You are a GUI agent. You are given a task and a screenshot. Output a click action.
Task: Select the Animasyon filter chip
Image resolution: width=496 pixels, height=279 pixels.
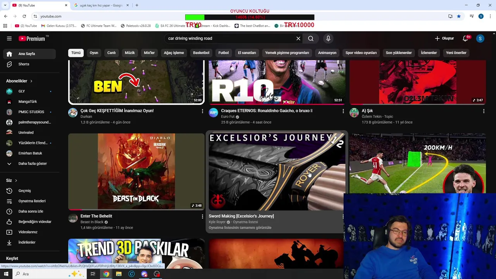[327, 53]
